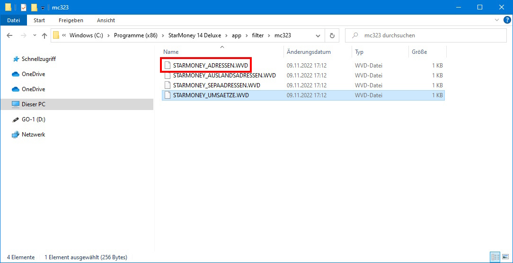Open quick access toolbar customize dropdown

click(x=43, y=8)
